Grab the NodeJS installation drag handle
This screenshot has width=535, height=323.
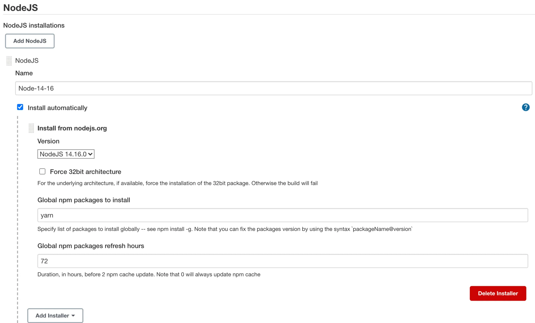tap(9, 61)
